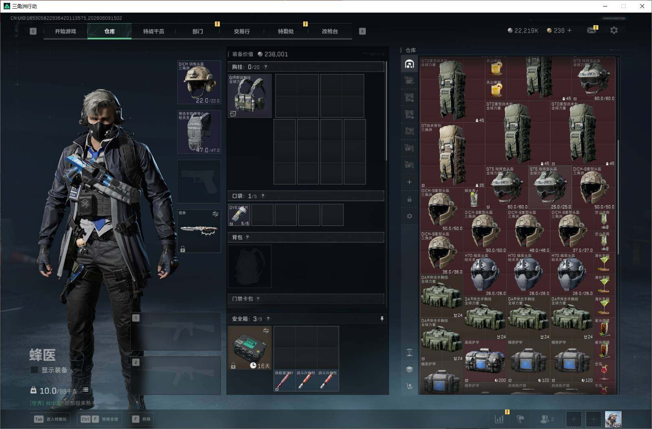Viewport: 652px width, 429px height.
Task: Expand the weight details list icon
Action: (x=85, y=390)
